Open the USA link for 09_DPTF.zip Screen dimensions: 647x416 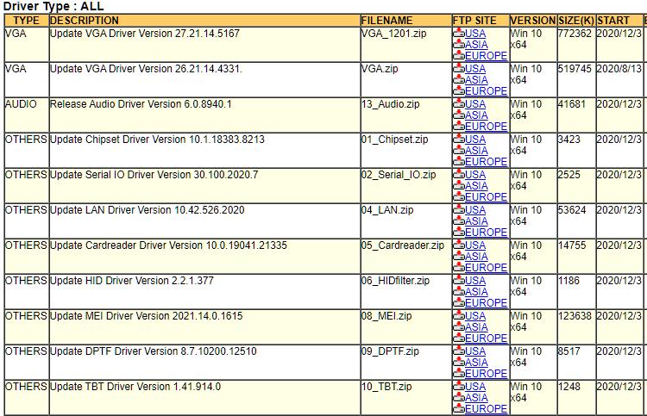pos(475,351)
